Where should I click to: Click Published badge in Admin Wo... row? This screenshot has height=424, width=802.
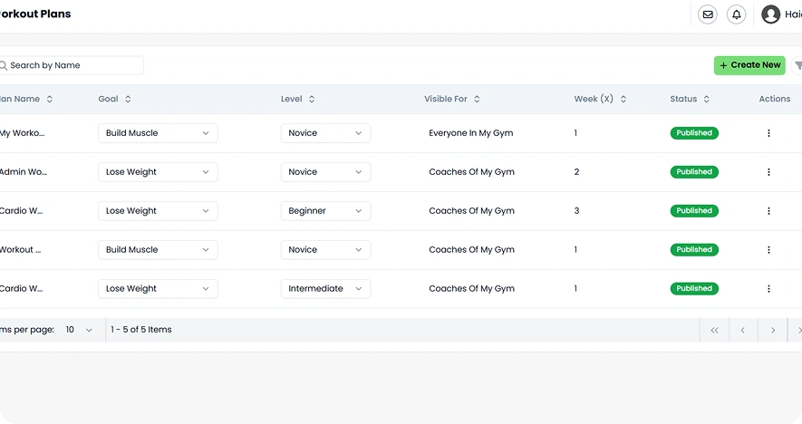pos(694,172)
